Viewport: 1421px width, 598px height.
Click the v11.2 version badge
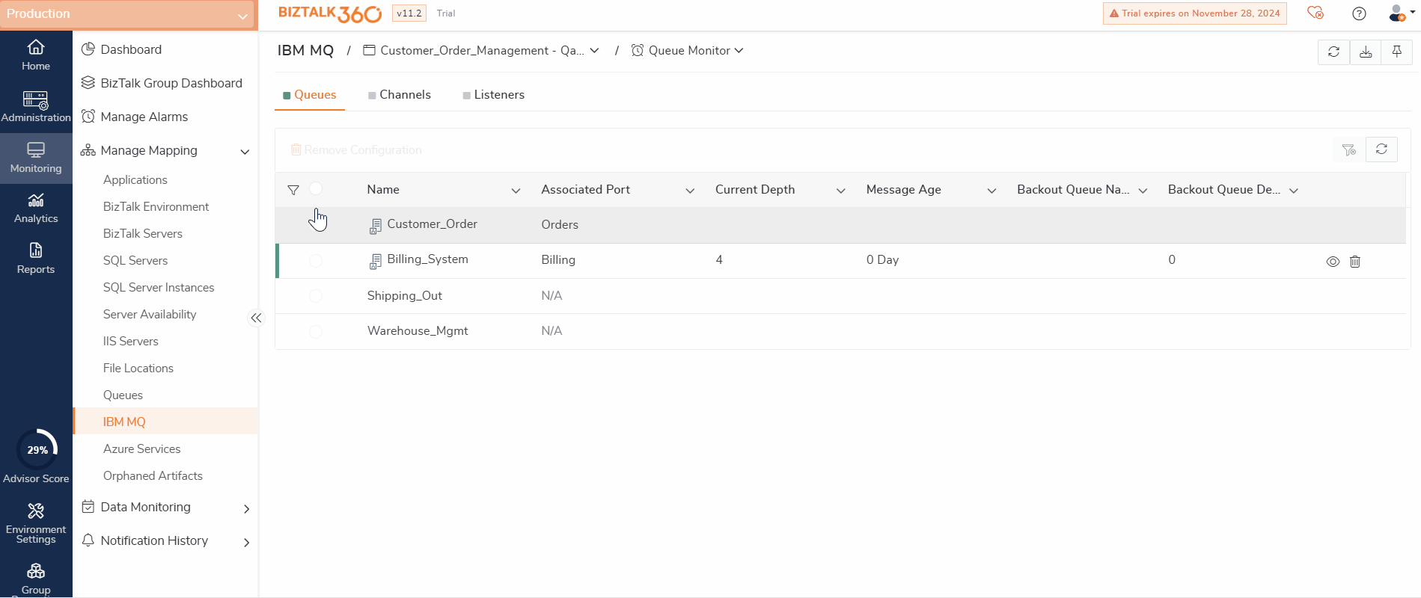[x=409, y=13]
